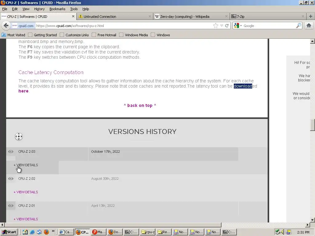Click the vertical scrollbar down arrow
315x236 pixels.
coord(313,220)
